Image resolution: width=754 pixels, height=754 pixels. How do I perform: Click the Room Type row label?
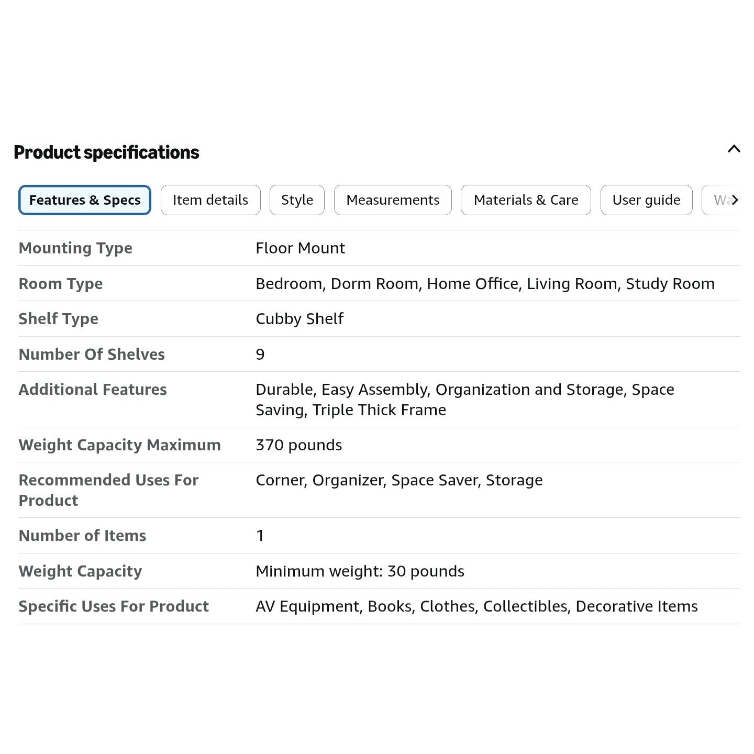click(x=61, y=284)
